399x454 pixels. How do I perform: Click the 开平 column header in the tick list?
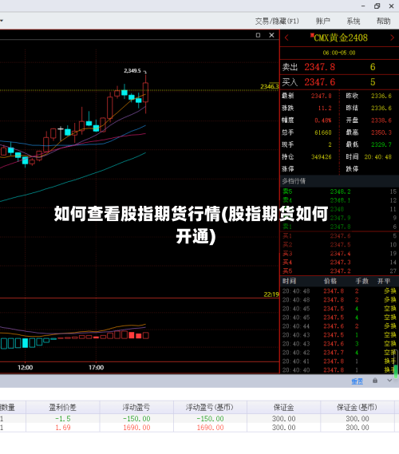(384, 281)
